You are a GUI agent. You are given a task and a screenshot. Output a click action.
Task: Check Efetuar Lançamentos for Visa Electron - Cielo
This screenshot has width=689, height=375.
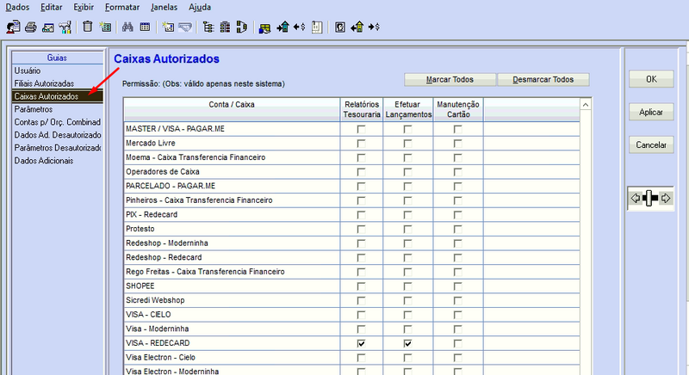pyautogui.click(x=407, y=358)
